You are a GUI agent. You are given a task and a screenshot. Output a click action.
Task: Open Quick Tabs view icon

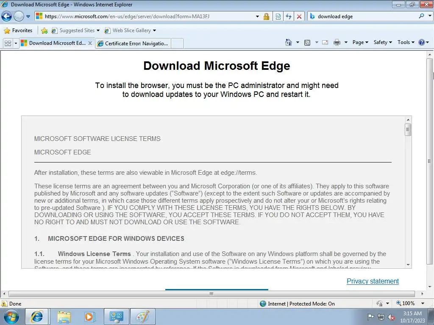click(x=8, y=44)
